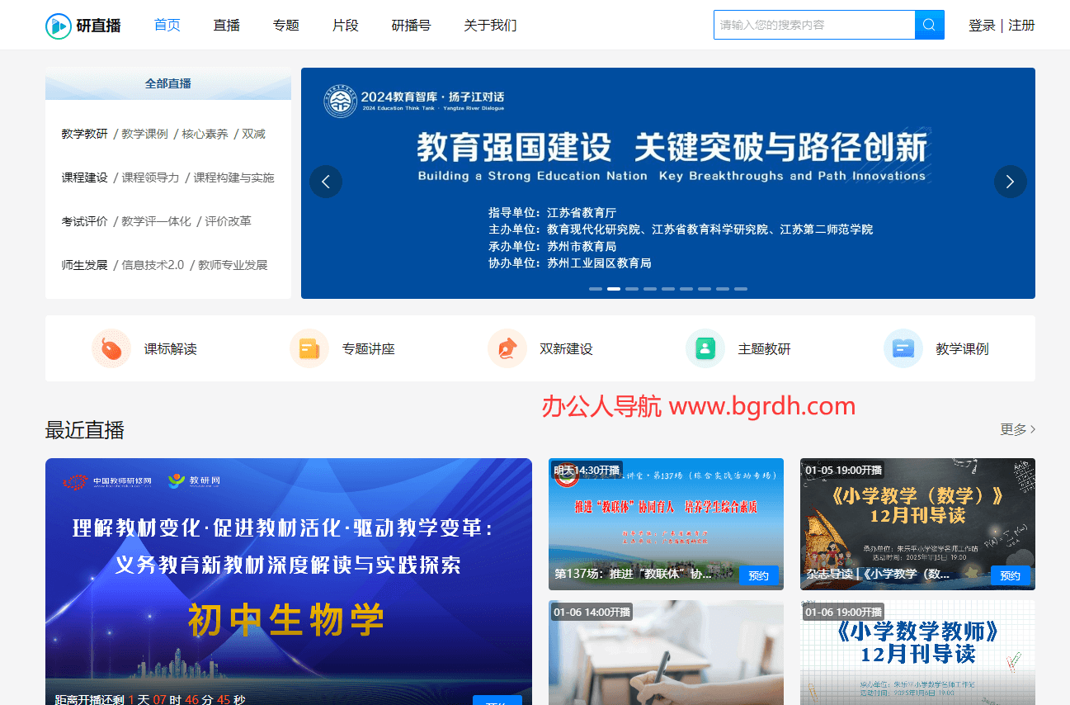Click 更多 to see more live streams
Image resolution: width=1070 pixels, height=705 pixels.
coord(1014,428)
